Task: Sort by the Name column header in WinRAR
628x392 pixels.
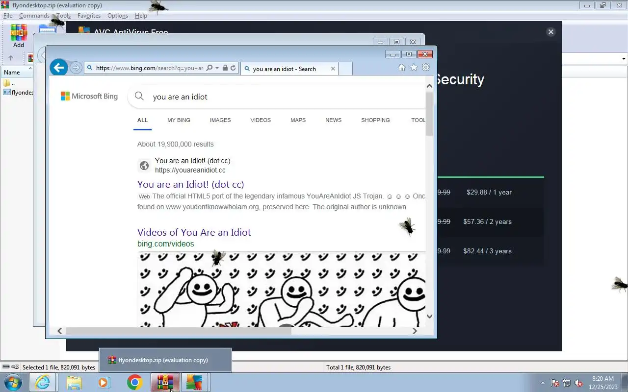Action: pyautogui.click(x=17, y=72)
